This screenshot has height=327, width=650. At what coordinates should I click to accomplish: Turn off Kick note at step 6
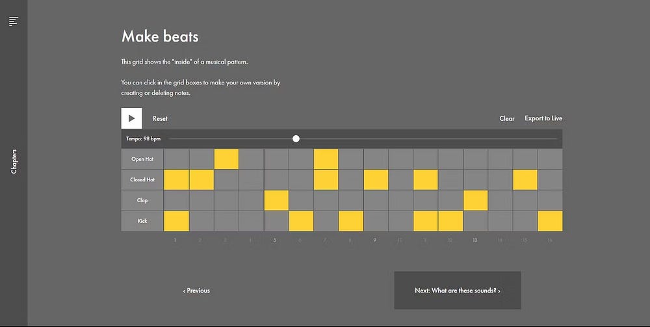[301, 221]
